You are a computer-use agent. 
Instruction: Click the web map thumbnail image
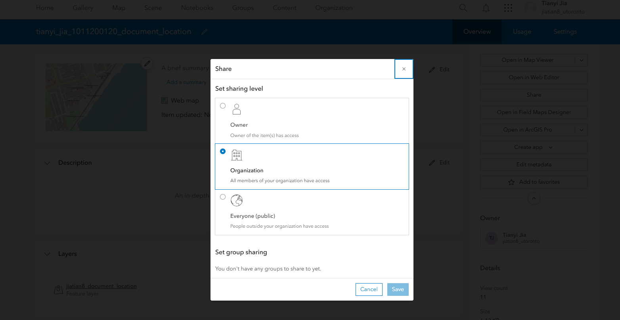(x=96, y=97)
